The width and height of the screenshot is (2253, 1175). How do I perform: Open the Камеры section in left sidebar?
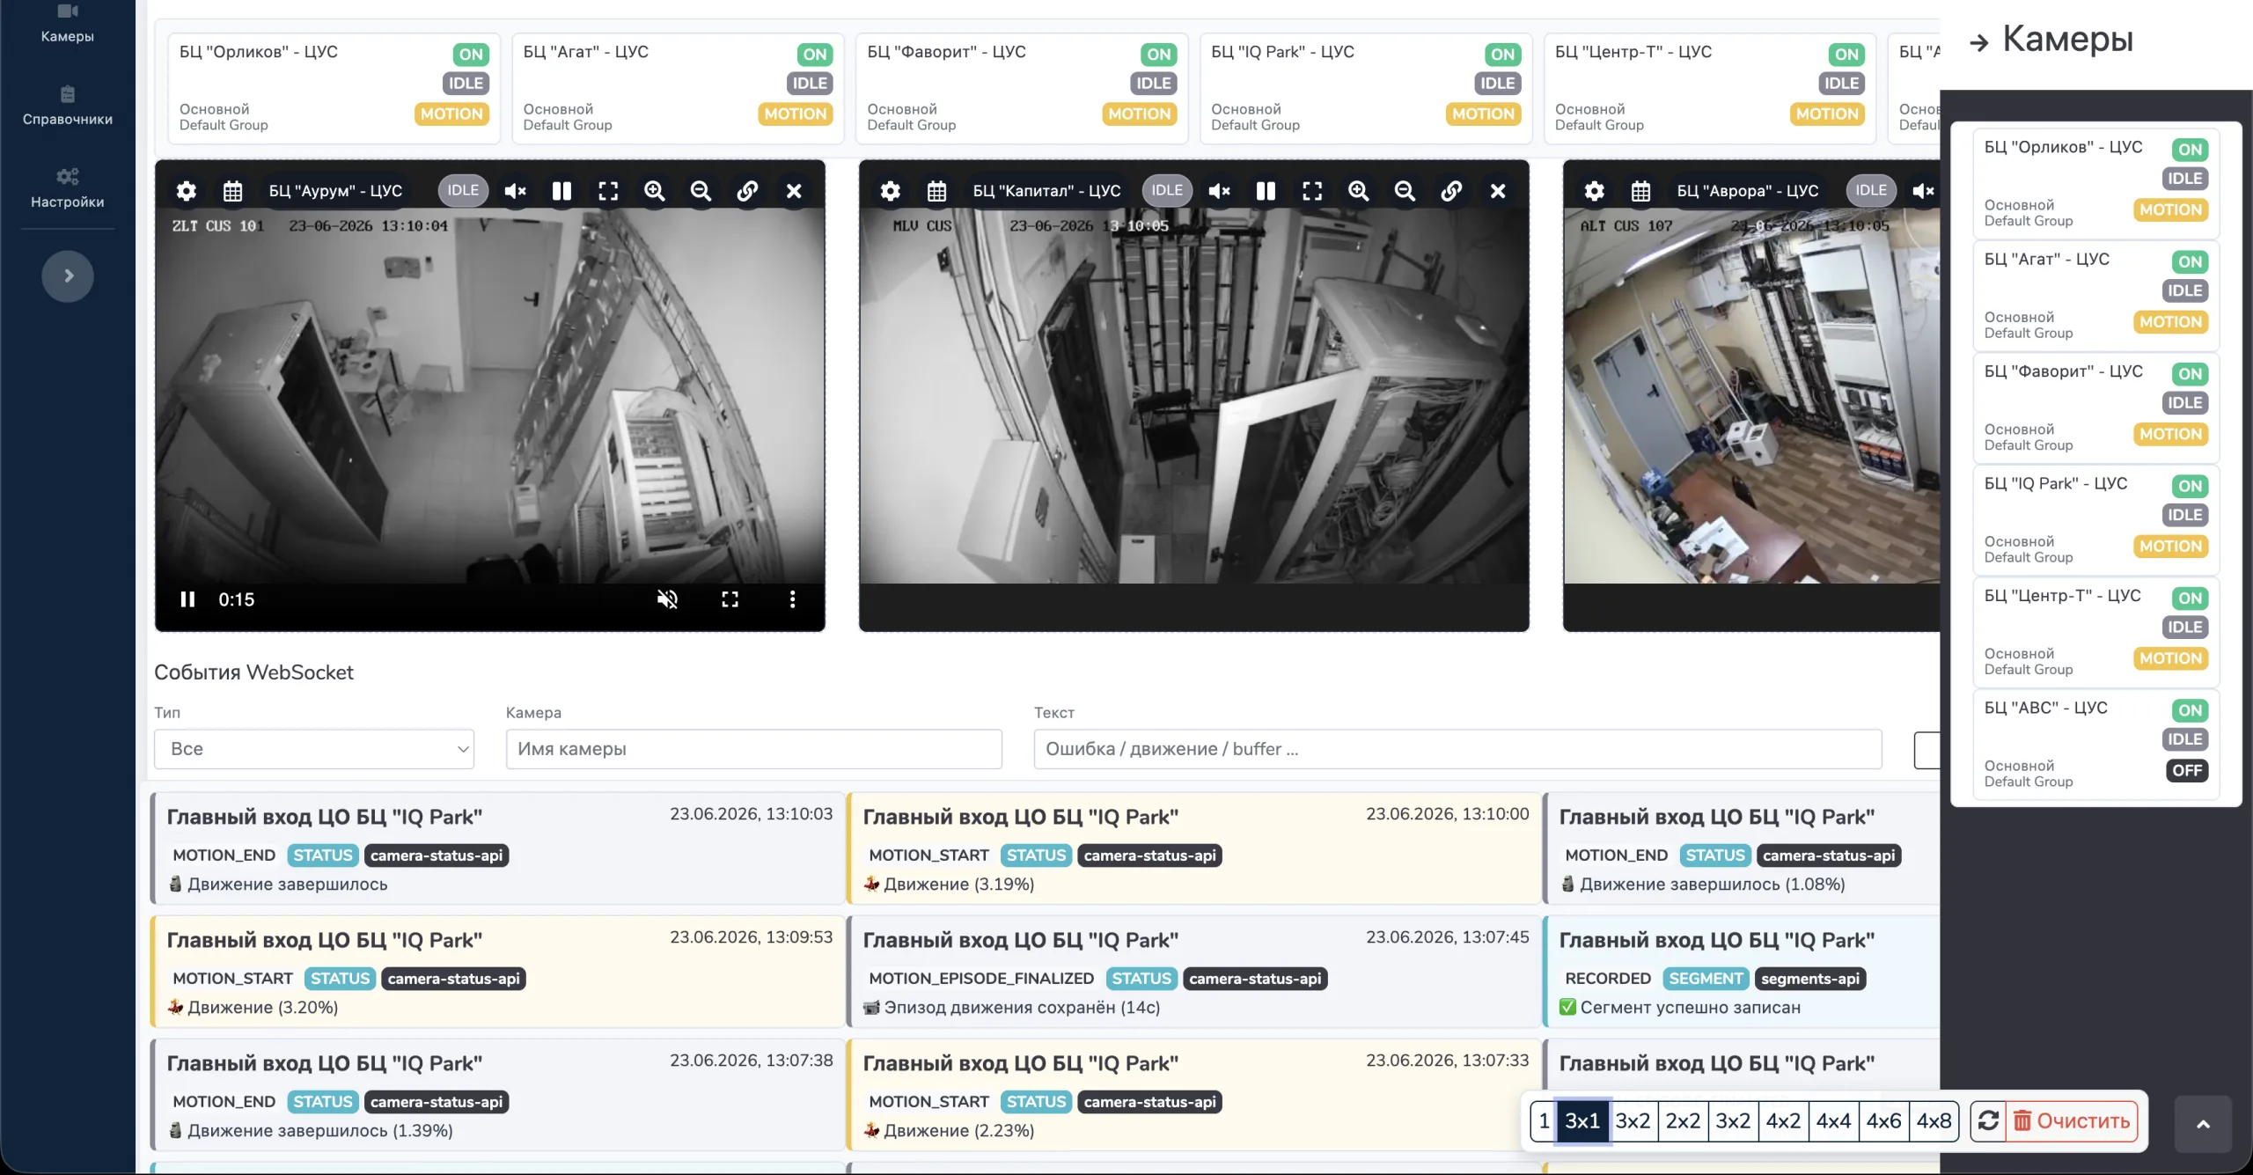pyautogui.click(x=68, y=24)
